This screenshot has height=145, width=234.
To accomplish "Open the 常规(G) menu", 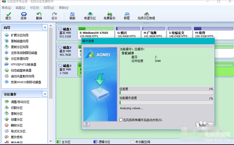I will coord(7,8).
